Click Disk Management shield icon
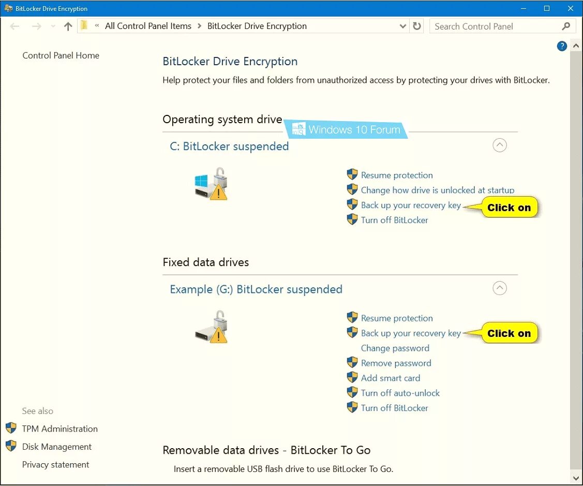The width and height of the screenshot is (583, 486). click(11, 446)
